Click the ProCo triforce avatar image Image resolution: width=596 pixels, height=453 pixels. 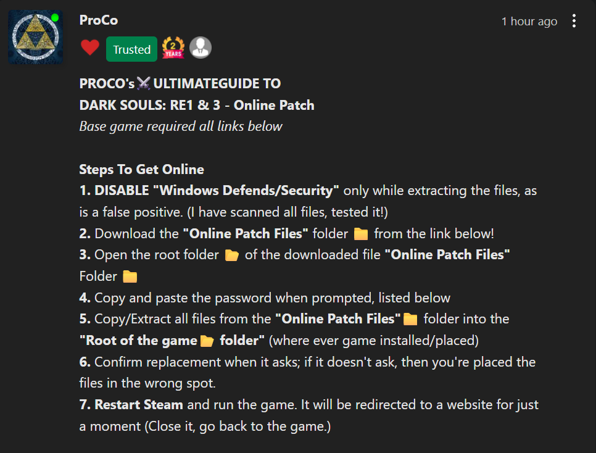(35, 37)
